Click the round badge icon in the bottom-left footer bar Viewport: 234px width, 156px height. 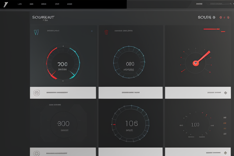click(x=36, y=153)
